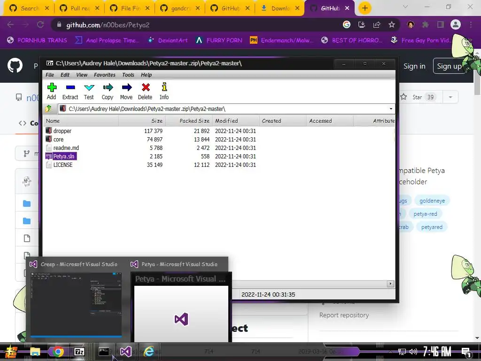Select the dropper folder row
This screenshot has height=361, width=481.
click(62, 131)
